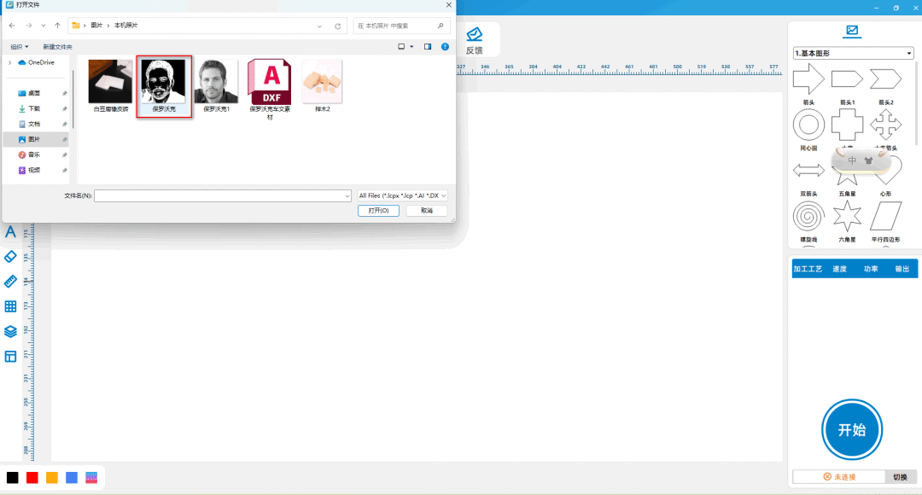The image size is (922, 495).
Task: Open the All Files type filter dropdown
Action: (402, 195)
